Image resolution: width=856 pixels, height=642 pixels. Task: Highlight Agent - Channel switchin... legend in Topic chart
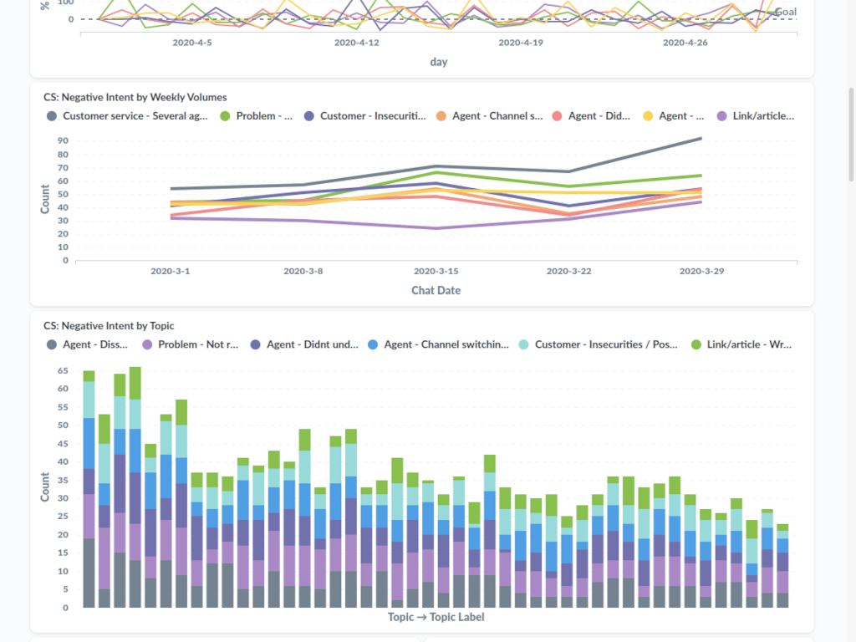click(446, 344)
